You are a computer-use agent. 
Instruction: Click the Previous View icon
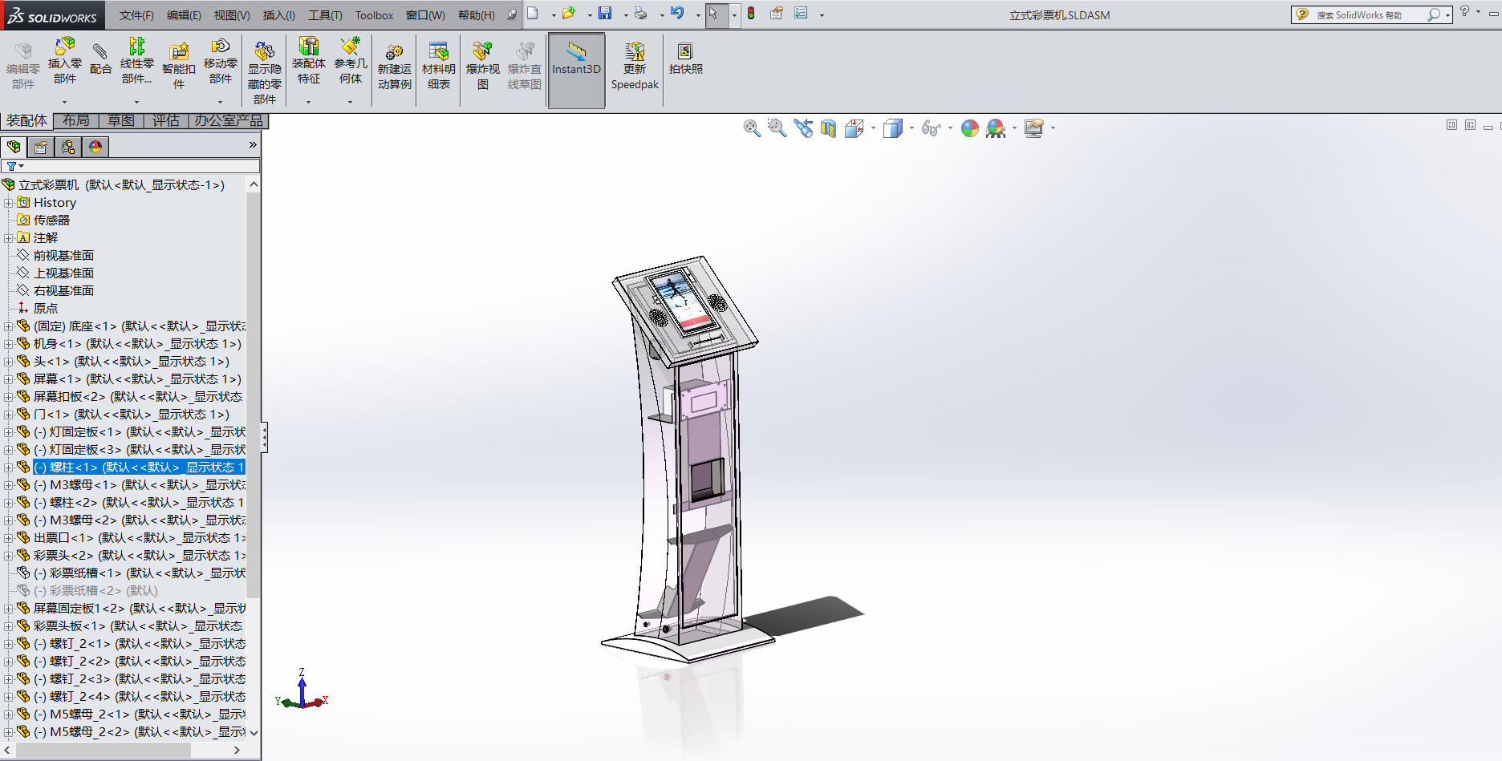(803, 128)
